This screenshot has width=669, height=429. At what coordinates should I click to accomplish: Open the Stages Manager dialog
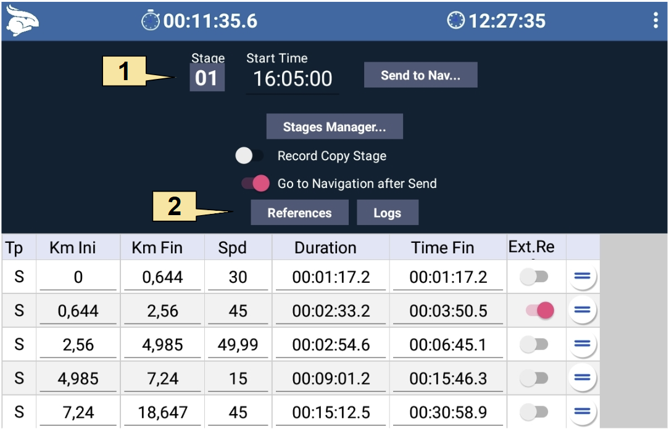click(x=334, y=127)
